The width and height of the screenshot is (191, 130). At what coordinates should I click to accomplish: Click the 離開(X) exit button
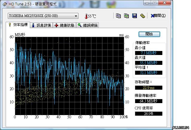click(158, 16)
